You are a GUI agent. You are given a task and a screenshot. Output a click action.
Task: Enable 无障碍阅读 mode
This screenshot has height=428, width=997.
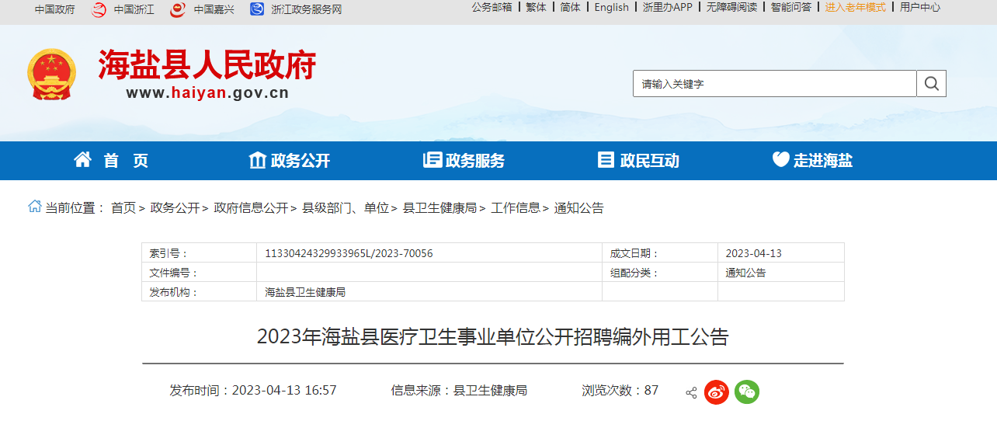731,7
